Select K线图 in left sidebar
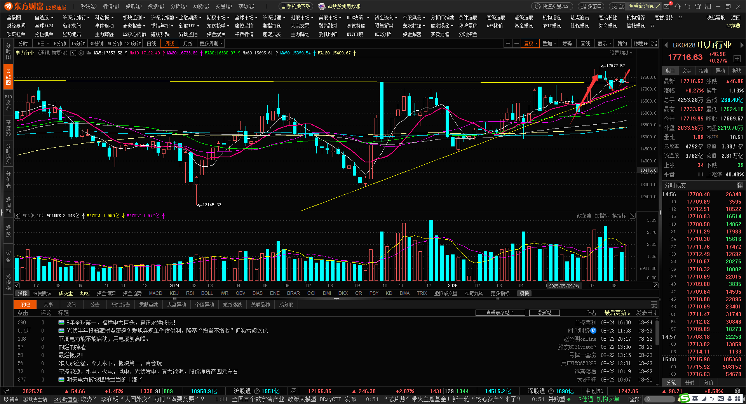Image resolution: width=746 pixels, height=404 pixels. pos(8,77)
